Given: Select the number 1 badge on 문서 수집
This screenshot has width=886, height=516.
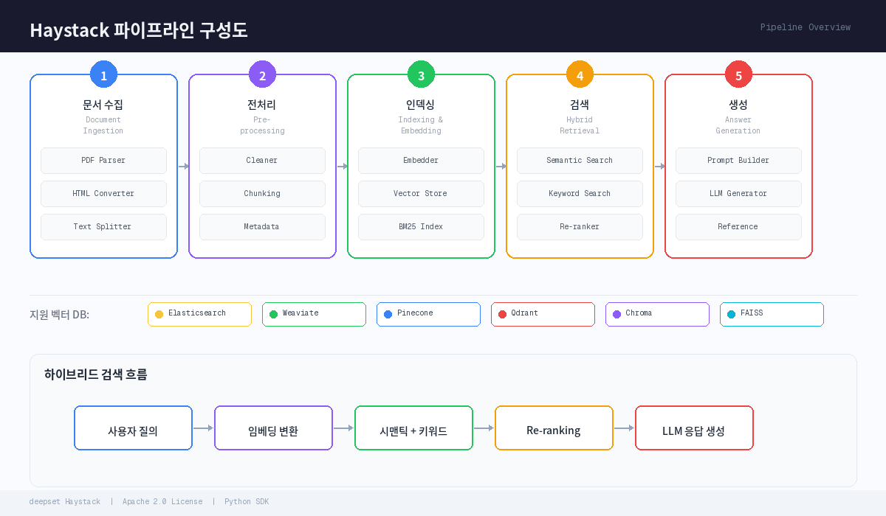Looking at the screenshot, I should [x=103, y=74].
